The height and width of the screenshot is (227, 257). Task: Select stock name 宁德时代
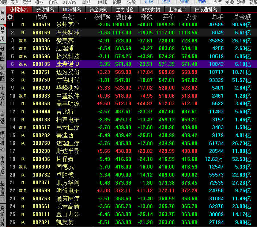(68, 80)
